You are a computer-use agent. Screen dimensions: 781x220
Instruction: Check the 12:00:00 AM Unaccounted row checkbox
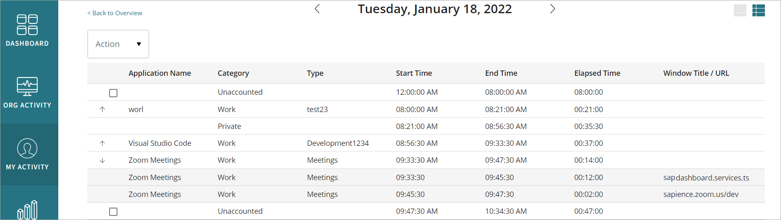point(113,93)
